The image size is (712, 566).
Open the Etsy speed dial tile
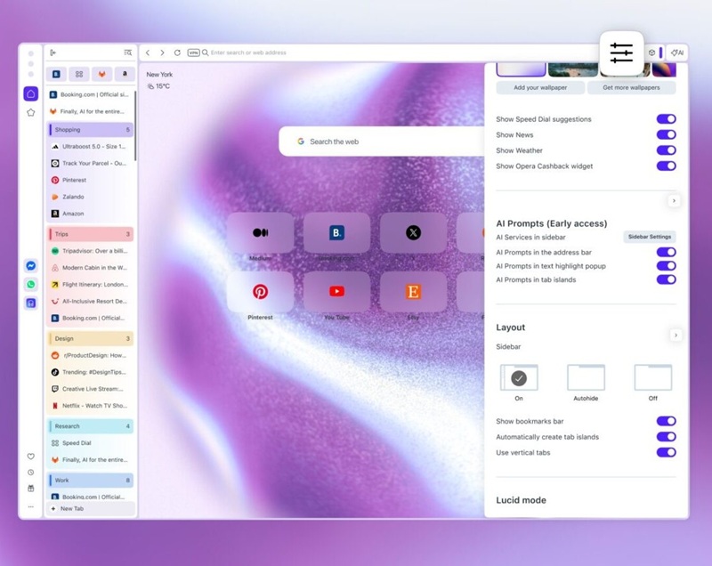[413, 292]
